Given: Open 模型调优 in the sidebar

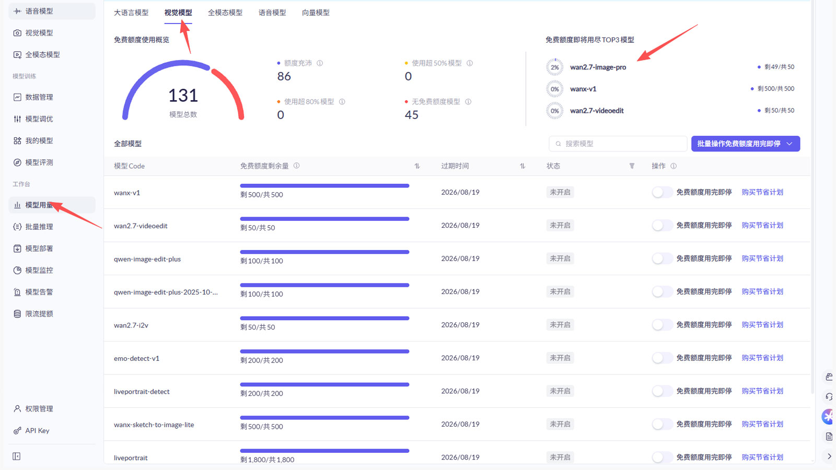Looking at the screenshot, I should [x=52, y=119].
